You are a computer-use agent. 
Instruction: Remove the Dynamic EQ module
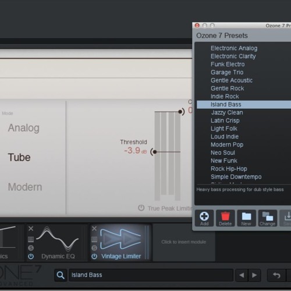tap(31, 229)
